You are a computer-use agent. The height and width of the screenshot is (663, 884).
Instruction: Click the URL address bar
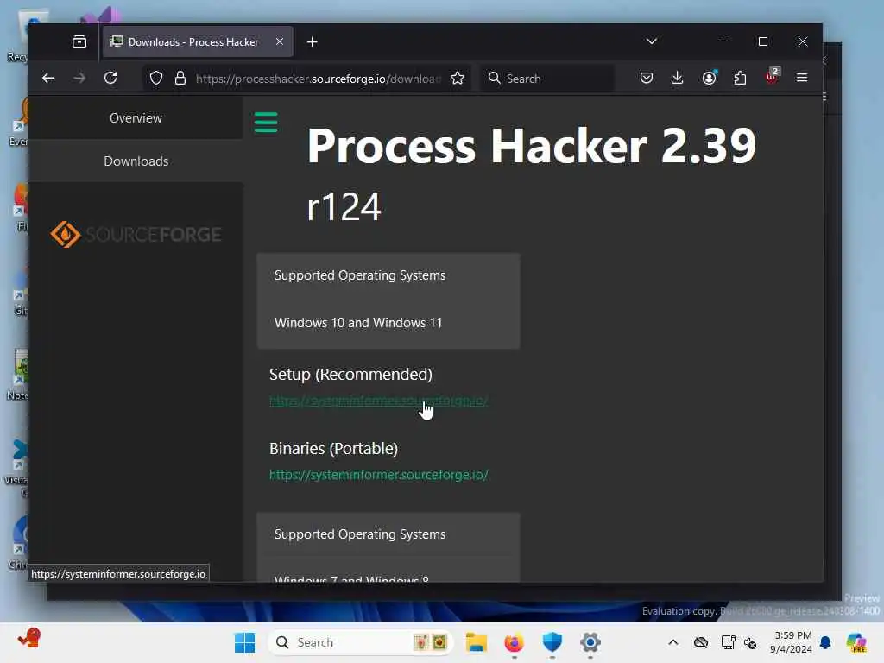click(x=318, y=79)
